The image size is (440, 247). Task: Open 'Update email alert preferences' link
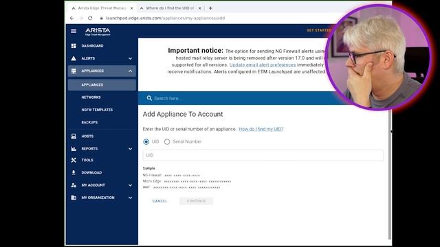click(x=263, y=64)
